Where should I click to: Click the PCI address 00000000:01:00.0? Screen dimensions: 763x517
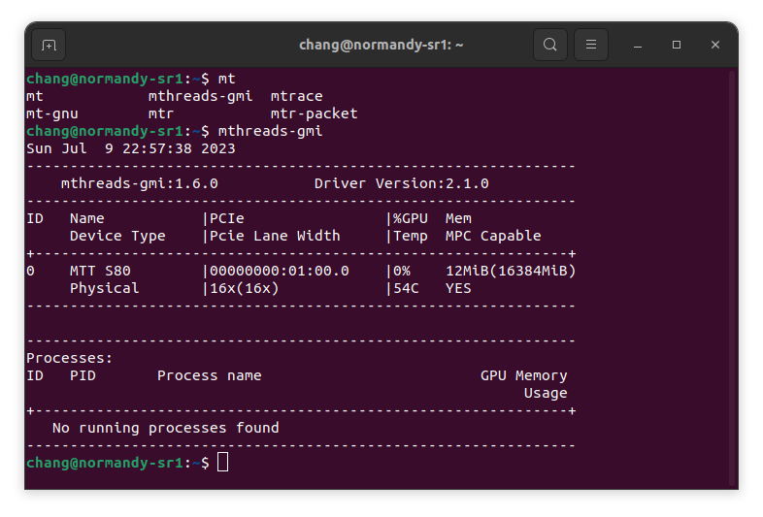point(279,271)
